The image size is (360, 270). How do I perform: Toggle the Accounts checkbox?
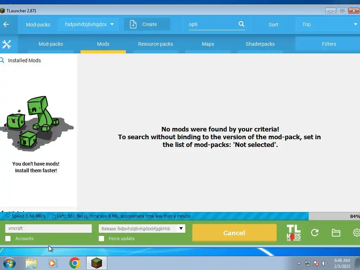(8, 239)
